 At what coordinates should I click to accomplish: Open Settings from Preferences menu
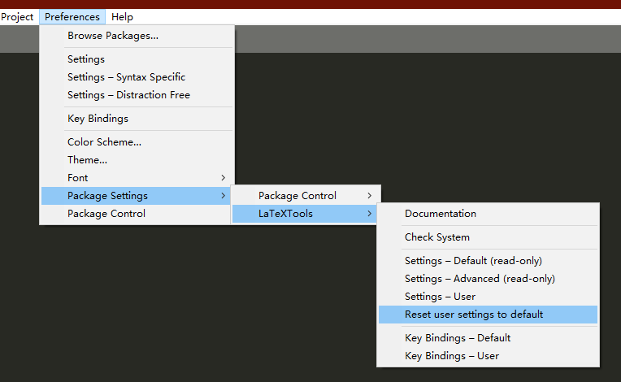click(86, 59)
